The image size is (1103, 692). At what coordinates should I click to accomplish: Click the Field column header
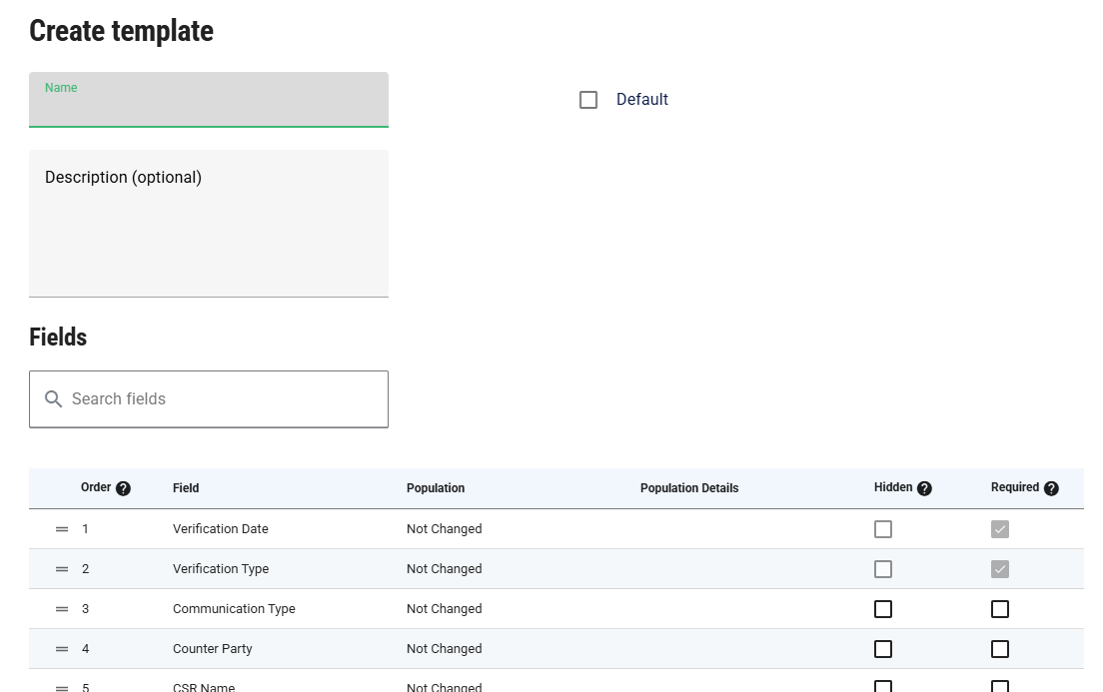pos(186,488)
